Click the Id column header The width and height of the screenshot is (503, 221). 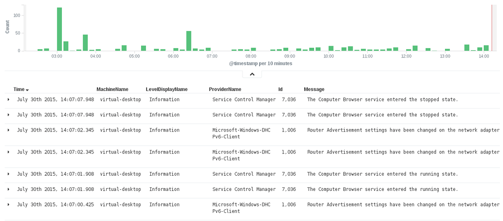tap(280, 90)
